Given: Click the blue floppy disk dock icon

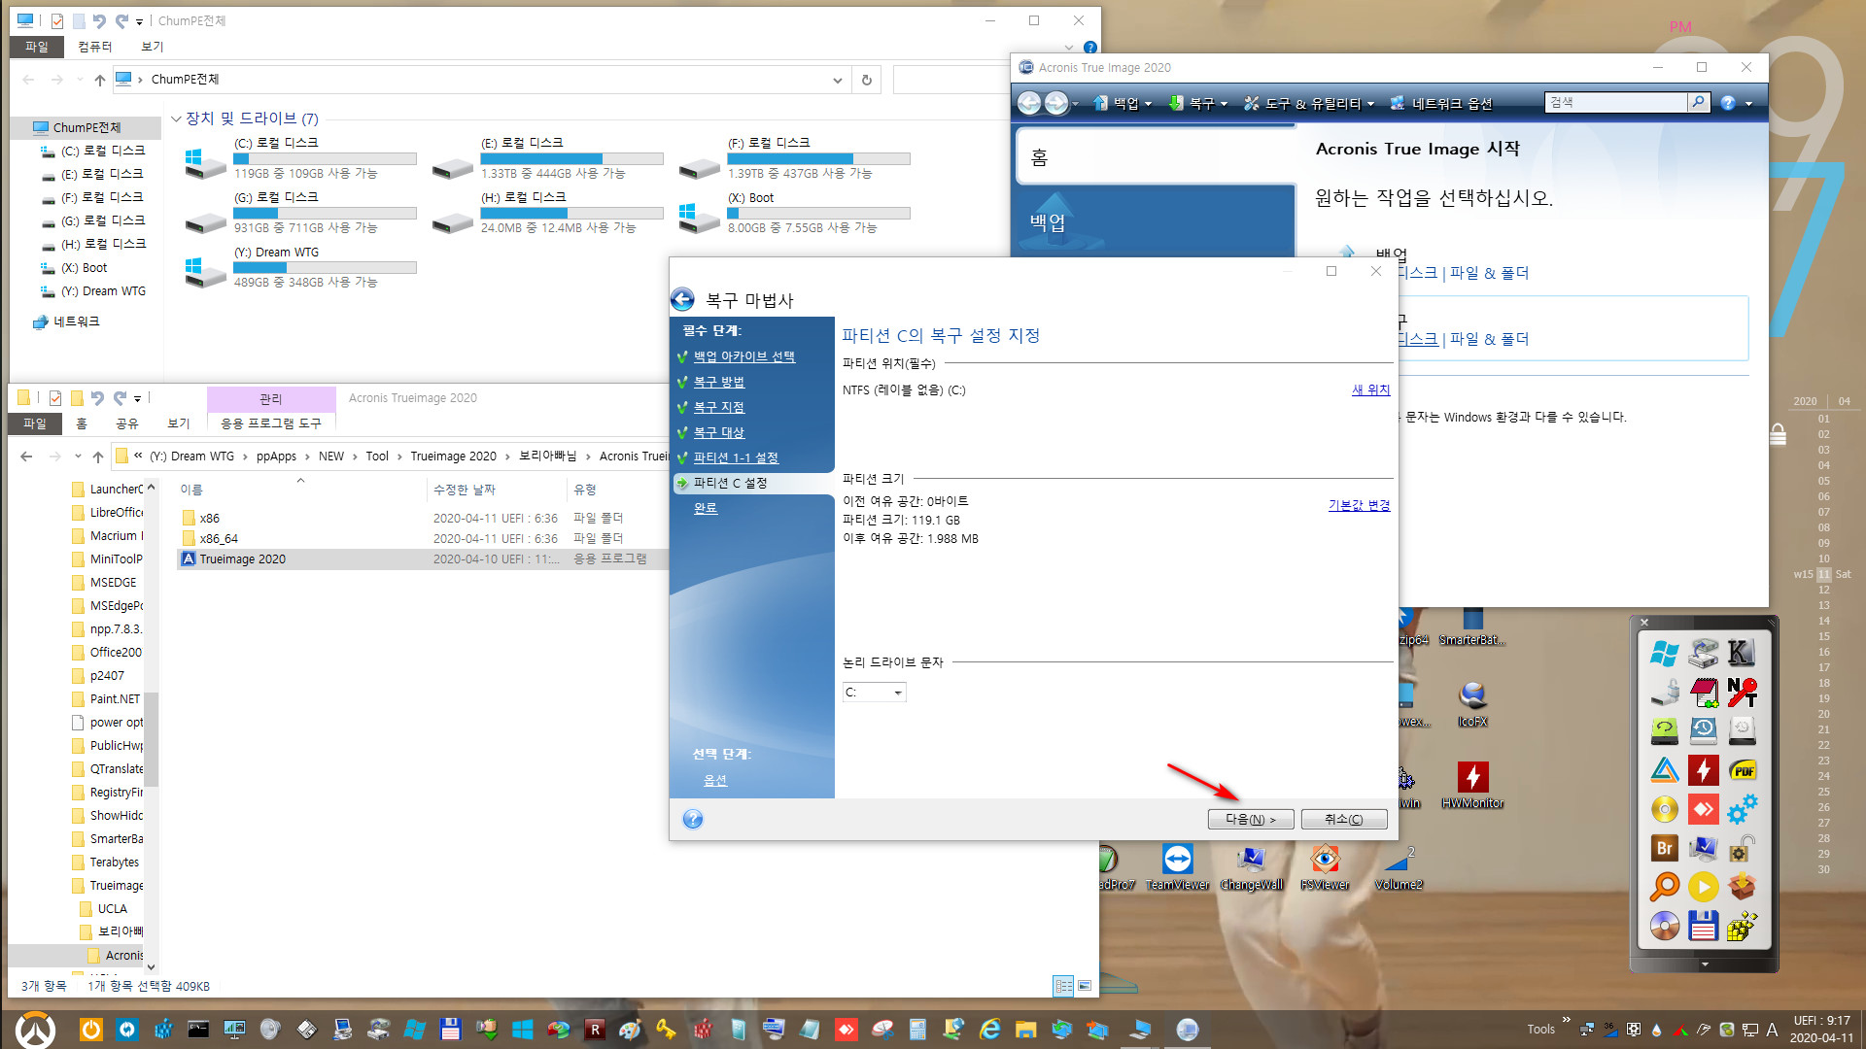Looking at the screenshot, I should click(x=1703, y=926).
